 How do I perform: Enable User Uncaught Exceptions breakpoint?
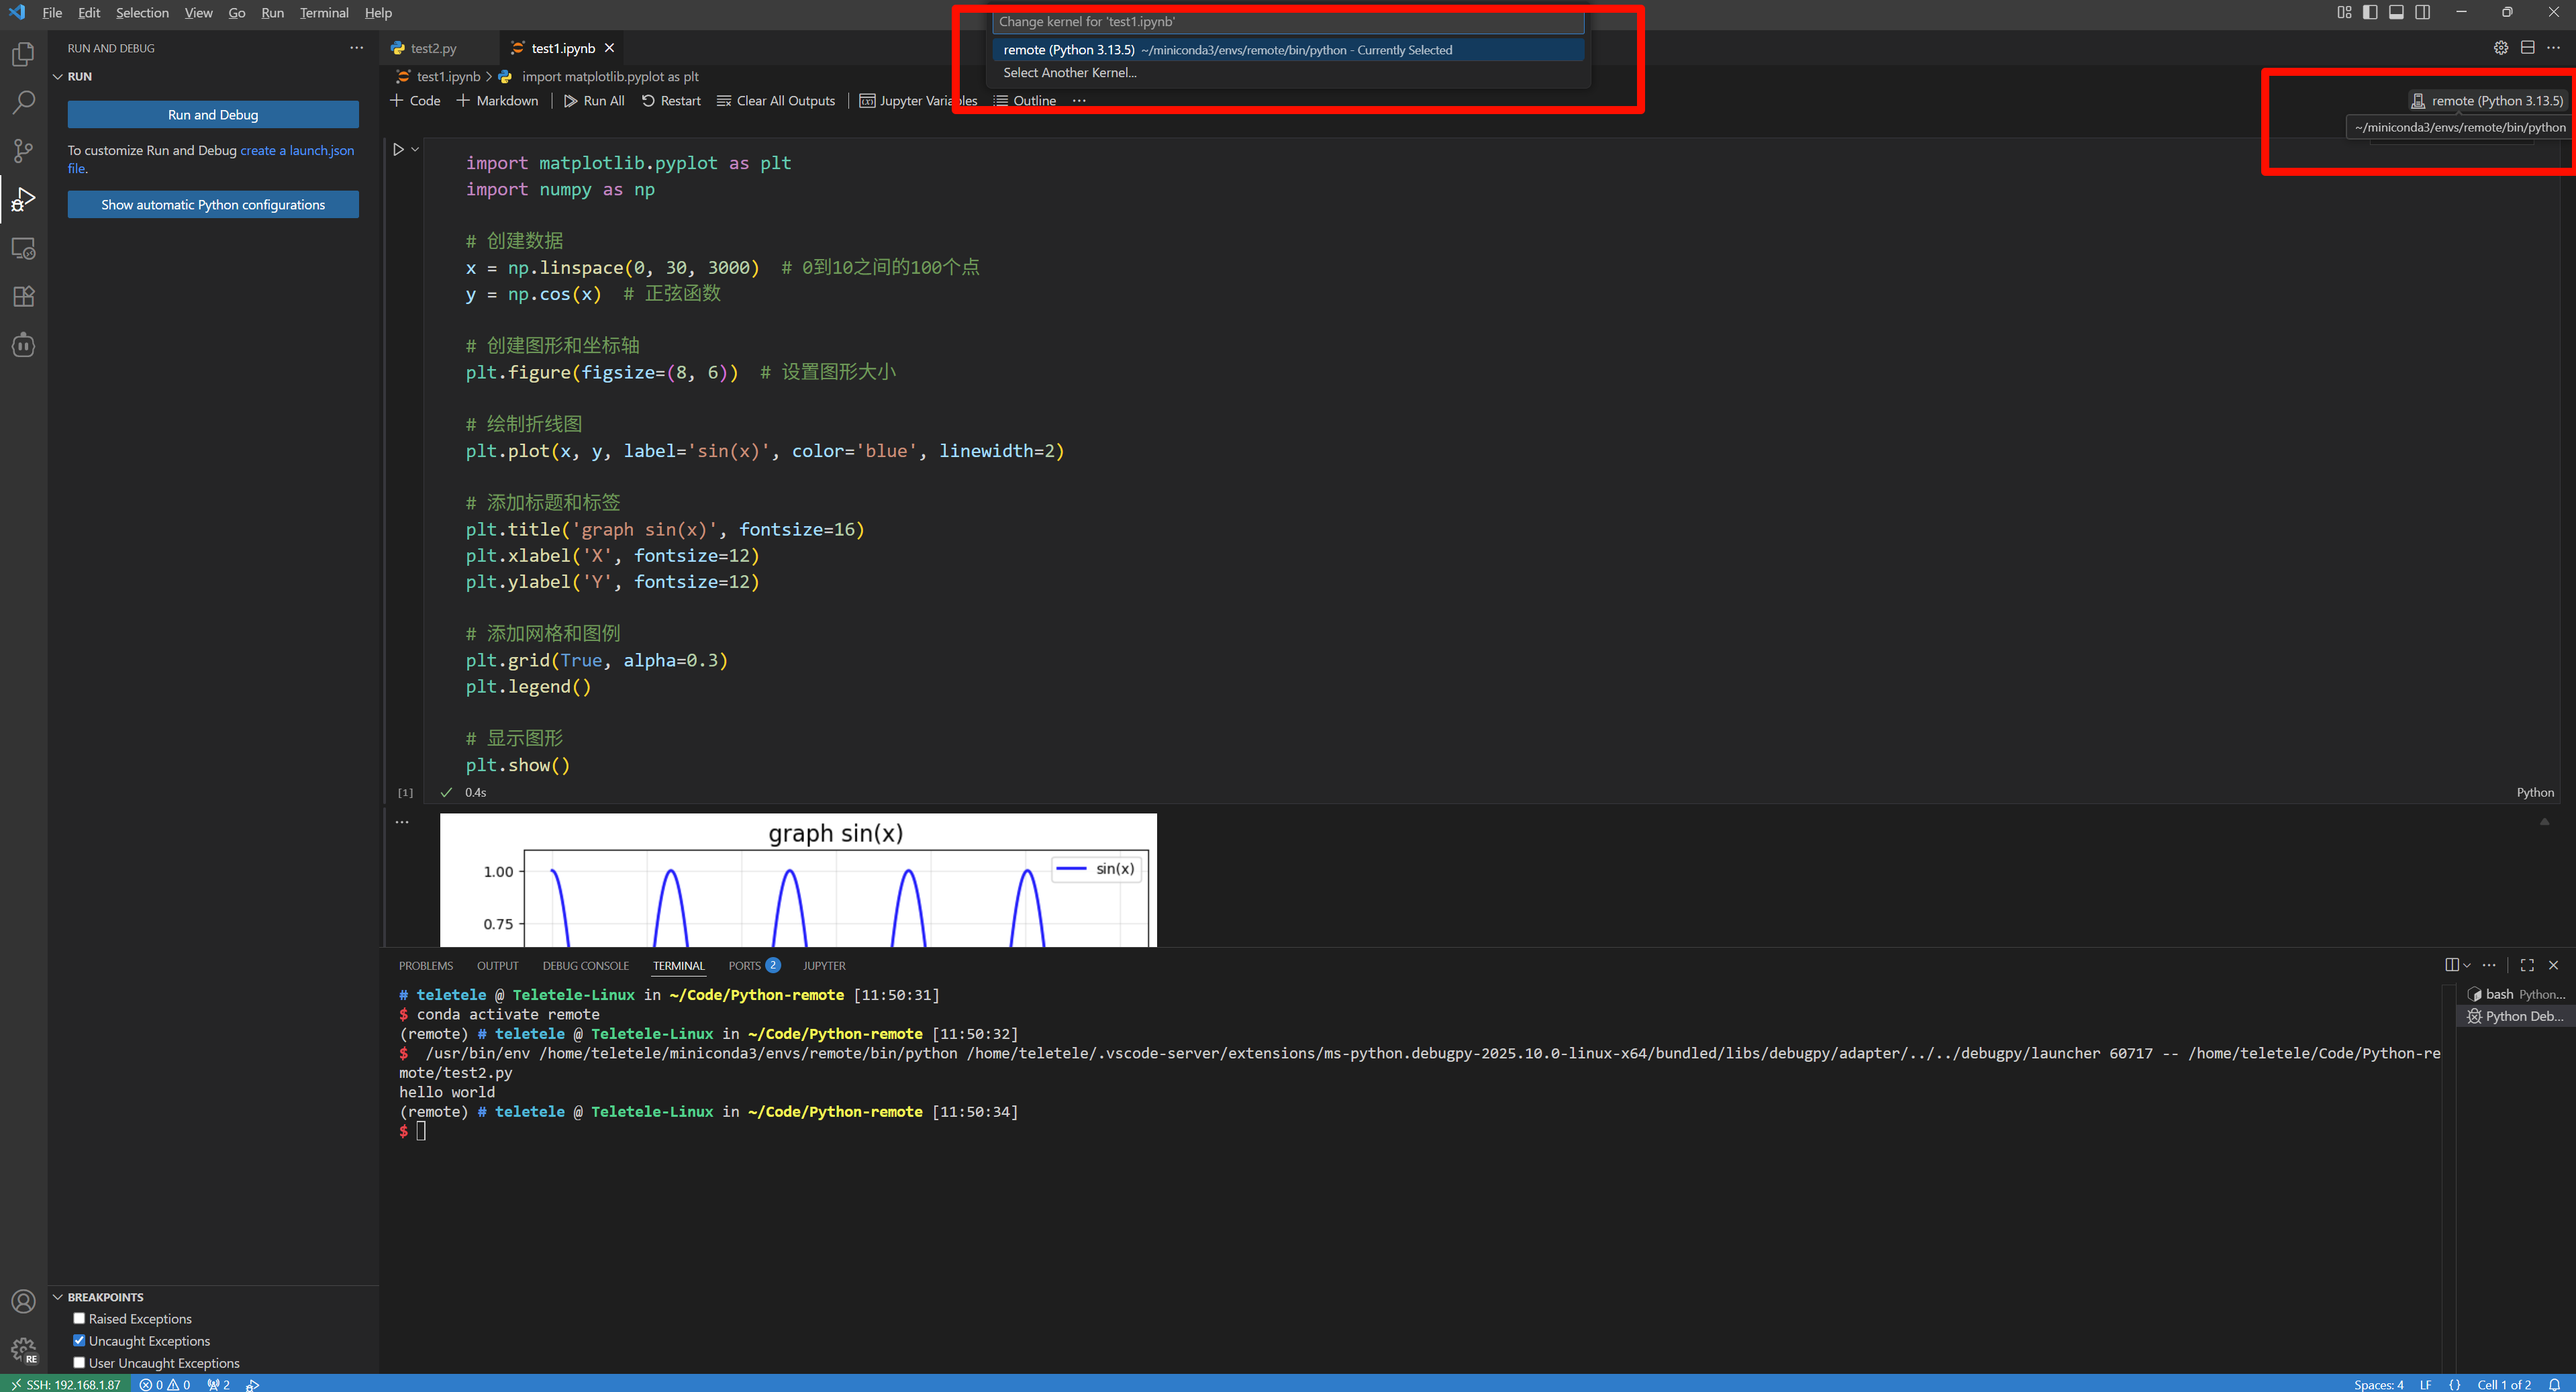(x=79, y=1362)
